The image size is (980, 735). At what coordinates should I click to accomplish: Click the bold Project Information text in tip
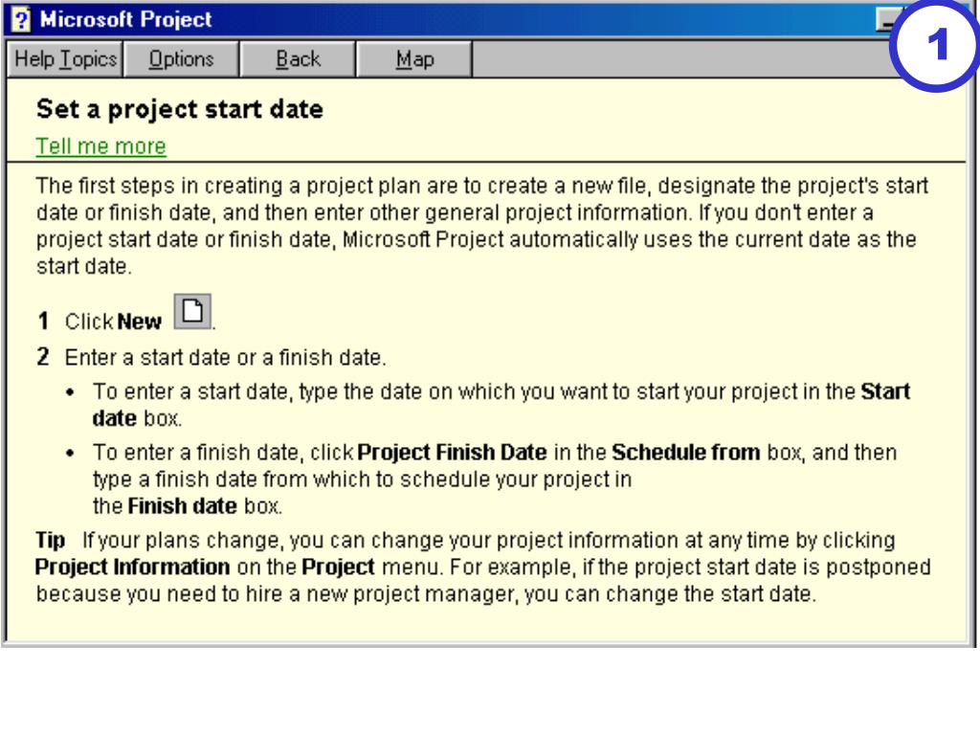[x=132, y=567]
